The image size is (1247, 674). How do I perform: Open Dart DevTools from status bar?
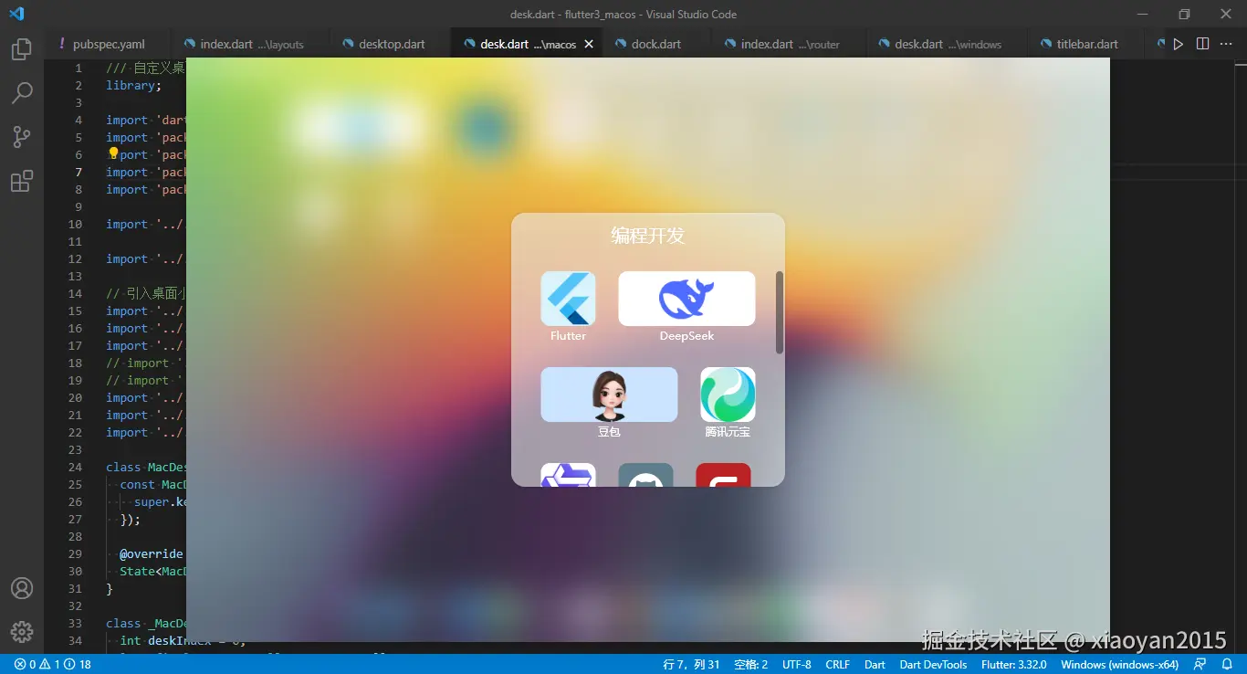(933, 664)
